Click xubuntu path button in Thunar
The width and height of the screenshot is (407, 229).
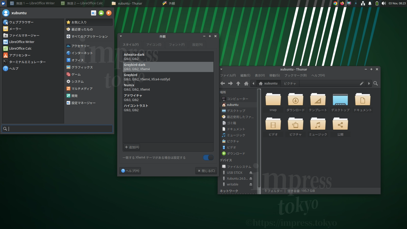268,83
